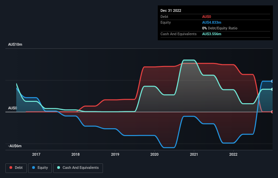Click the 2022 x-axis label
This screenshot has height=178, width=278.
(233, 154)
